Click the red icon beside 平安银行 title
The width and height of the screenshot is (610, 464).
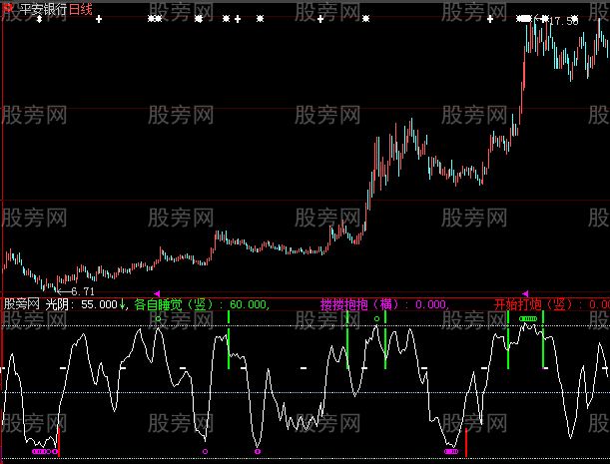pyautogui.click(x=6, y=8)
